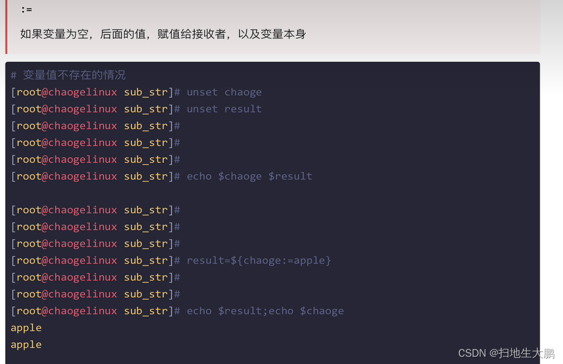Select the command "echo $result;echo $chaoge"
The image size is (563, 364).
pyautogui.click(x=265, y=311)
